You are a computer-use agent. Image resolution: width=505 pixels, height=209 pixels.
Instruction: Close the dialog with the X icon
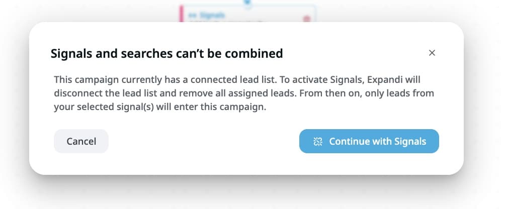(x=432, y=53)
